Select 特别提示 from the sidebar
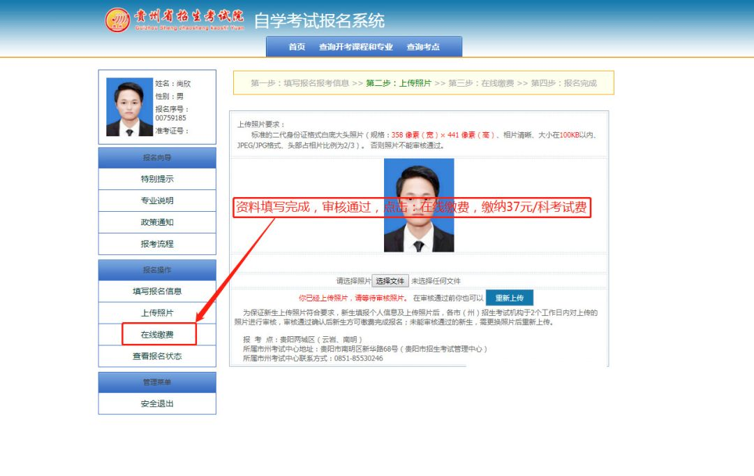This screenshot has width=754, height=476. [x=156, y=179]
